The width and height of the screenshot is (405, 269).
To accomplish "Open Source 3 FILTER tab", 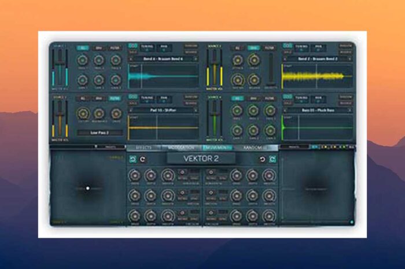I will (115, 98).
